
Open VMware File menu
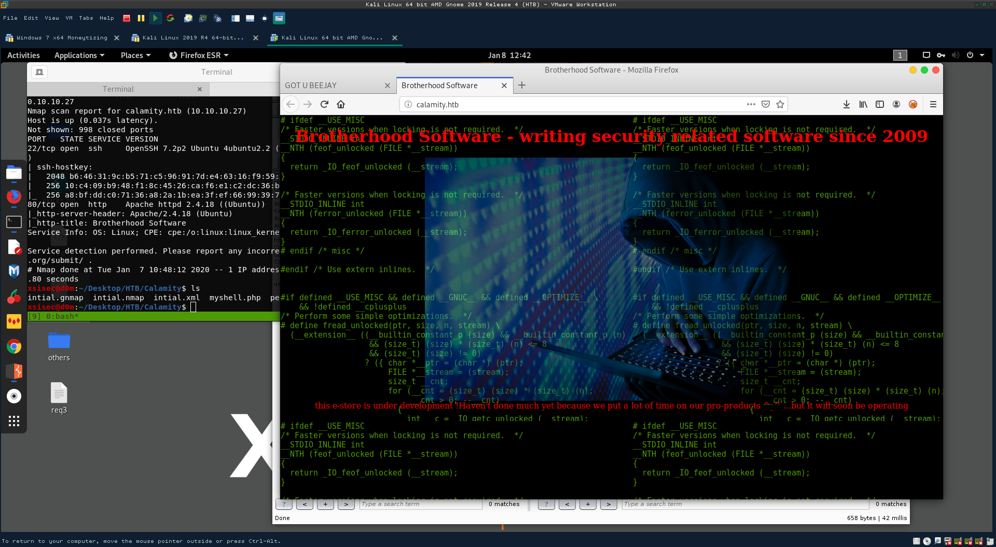[x=10, y=18]
